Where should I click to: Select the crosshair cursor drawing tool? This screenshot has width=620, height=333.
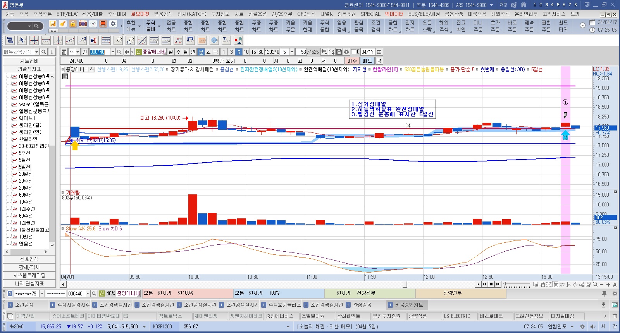pyautogui.click(x=34, y=40)
